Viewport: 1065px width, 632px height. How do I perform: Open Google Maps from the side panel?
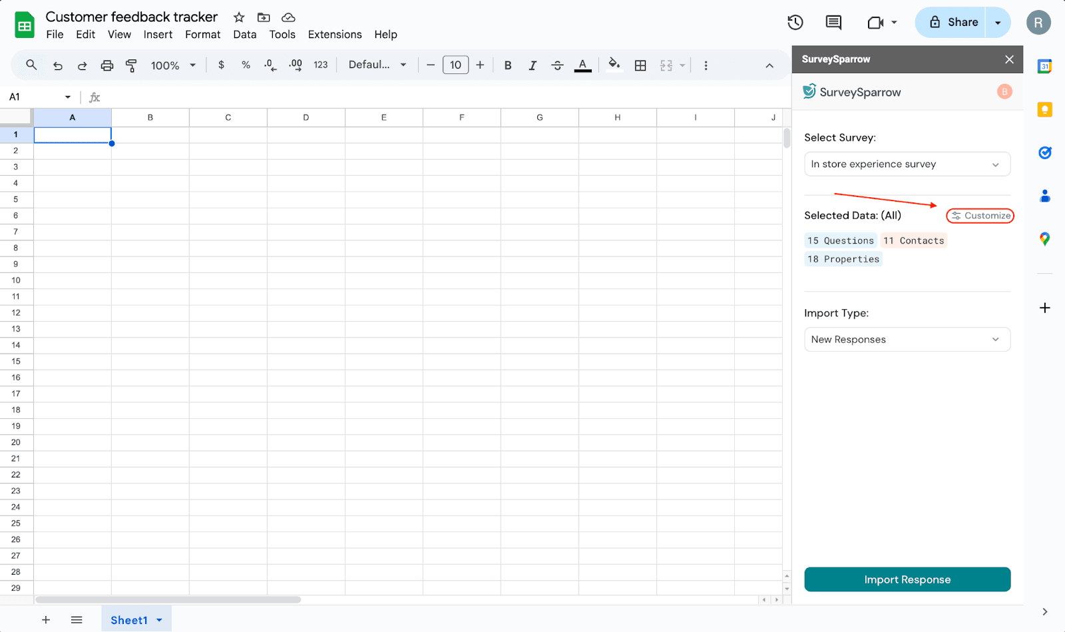click(1045, 239)
